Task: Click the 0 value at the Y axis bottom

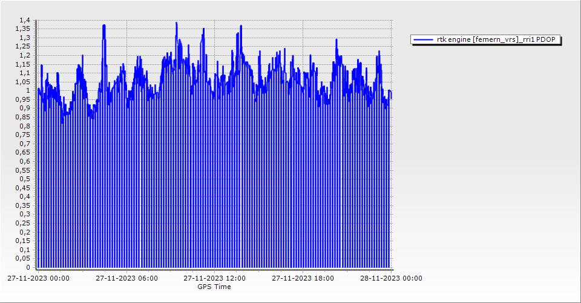Action: pos(27,267)
